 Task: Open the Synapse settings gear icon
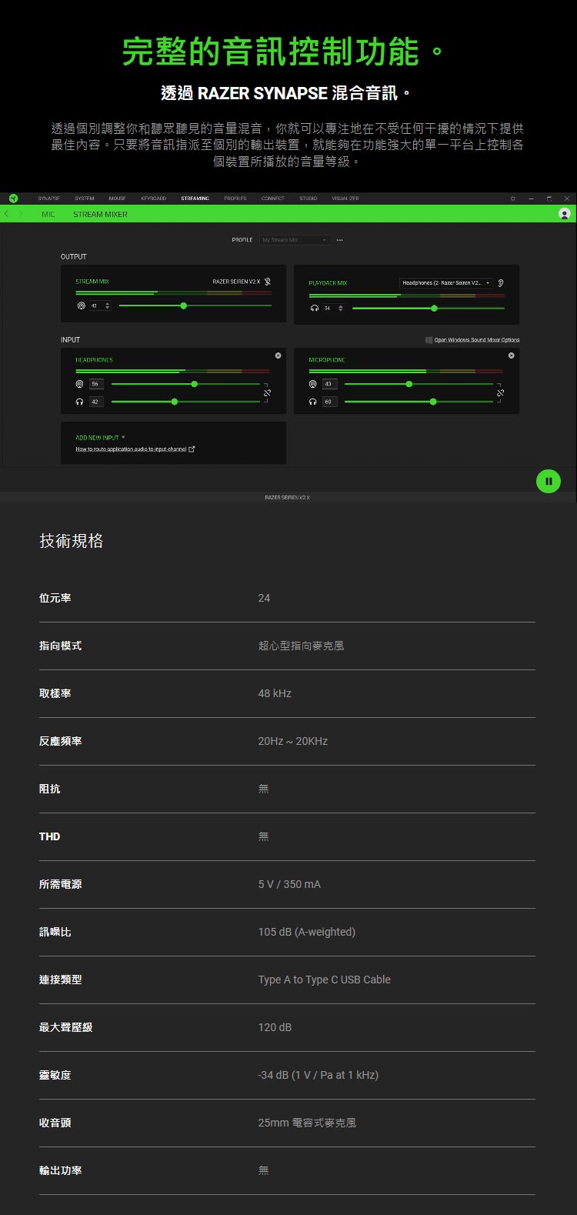(513, 199)
